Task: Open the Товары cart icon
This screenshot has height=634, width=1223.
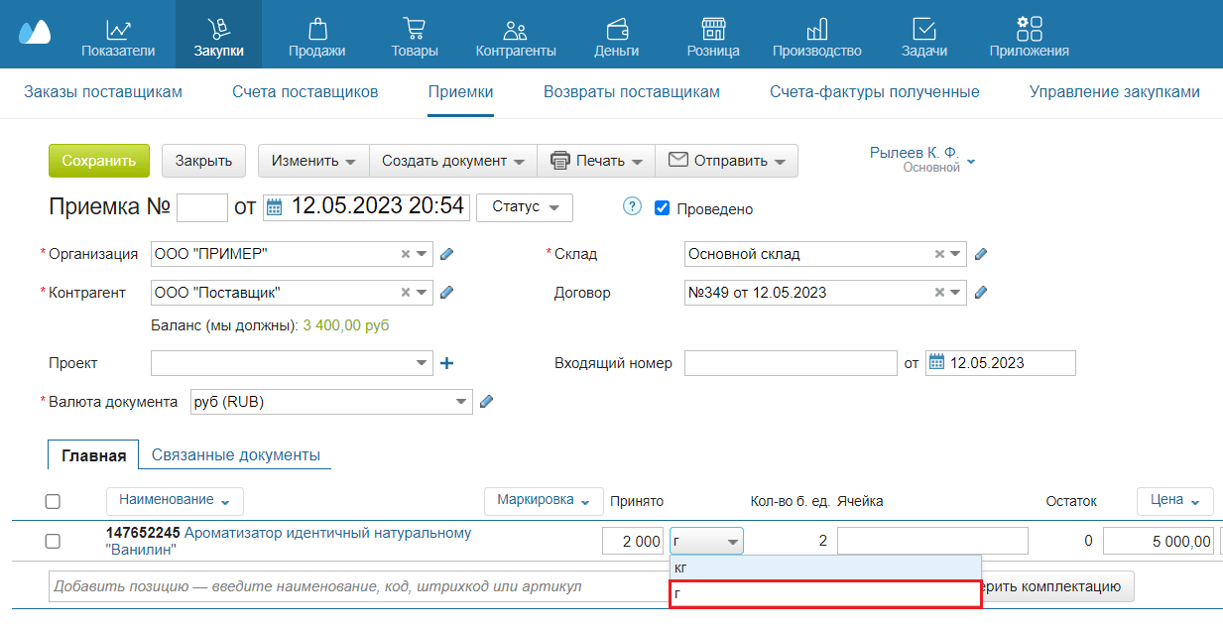Action: [415, 29]
